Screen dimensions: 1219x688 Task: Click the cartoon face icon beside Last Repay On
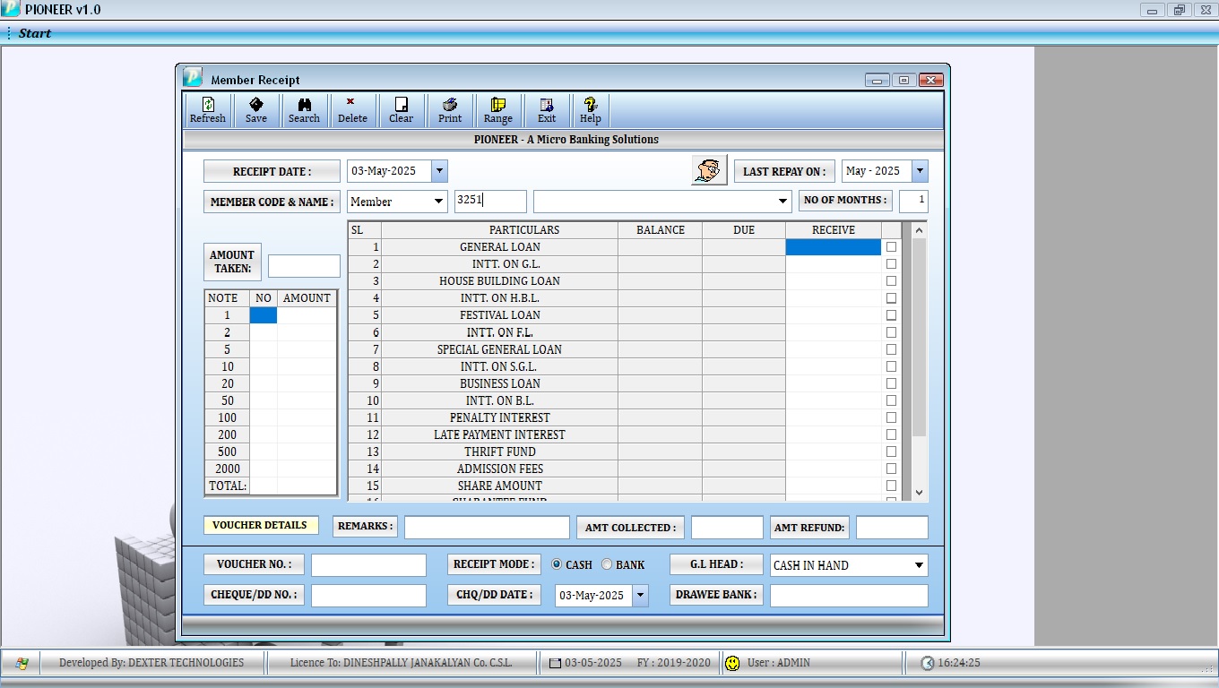point(709,170)
